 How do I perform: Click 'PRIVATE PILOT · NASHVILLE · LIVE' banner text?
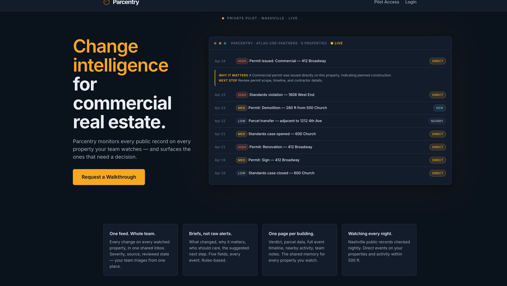[x=262, y=18]
